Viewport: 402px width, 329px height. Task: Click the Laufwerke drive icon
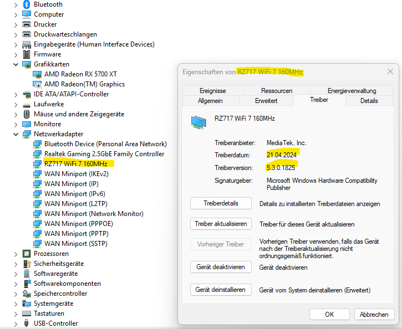27,105
